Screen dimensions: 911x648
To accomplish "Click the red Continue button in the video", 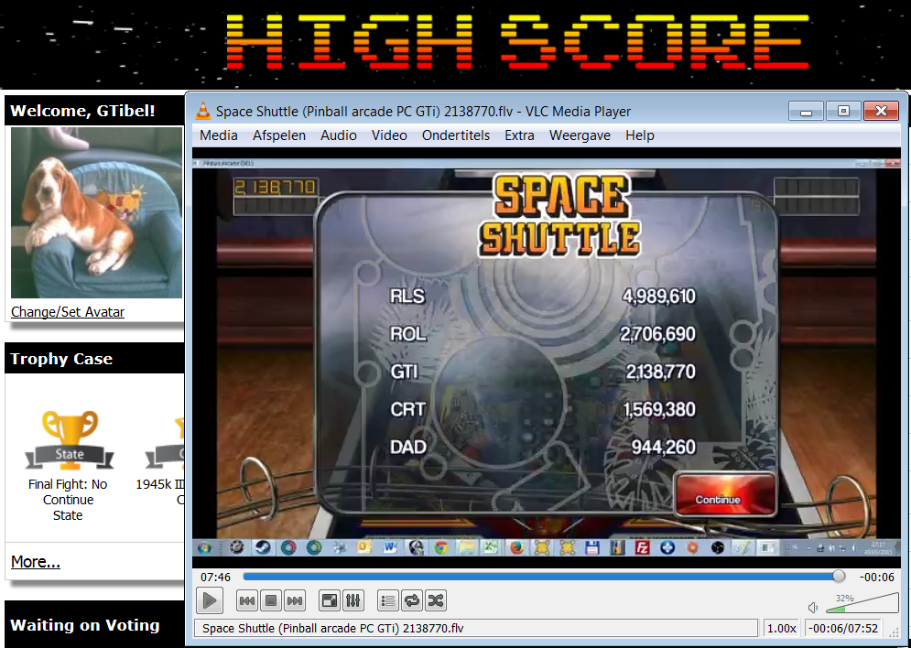I will pyautogui.click(x=725, y=495).
